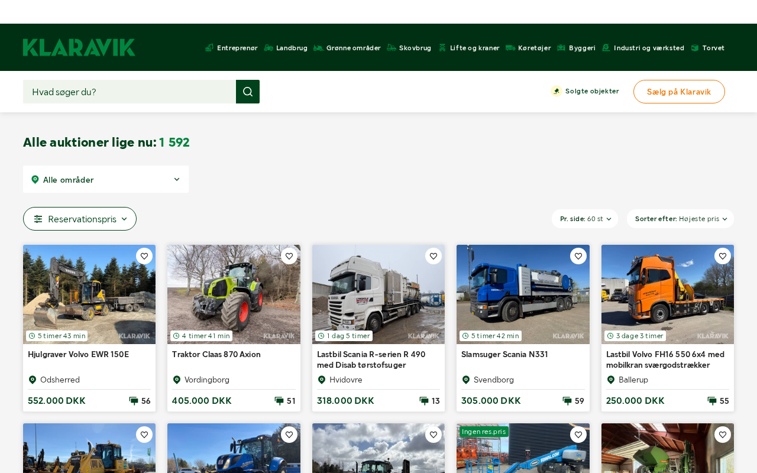Open the Sorter efter Højeste pris dropdown

tap(680, 219)
